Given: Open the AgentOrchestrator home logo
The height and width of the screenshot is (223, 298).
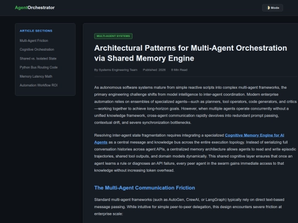Looking at the screenshot, I should click(35, 8).
